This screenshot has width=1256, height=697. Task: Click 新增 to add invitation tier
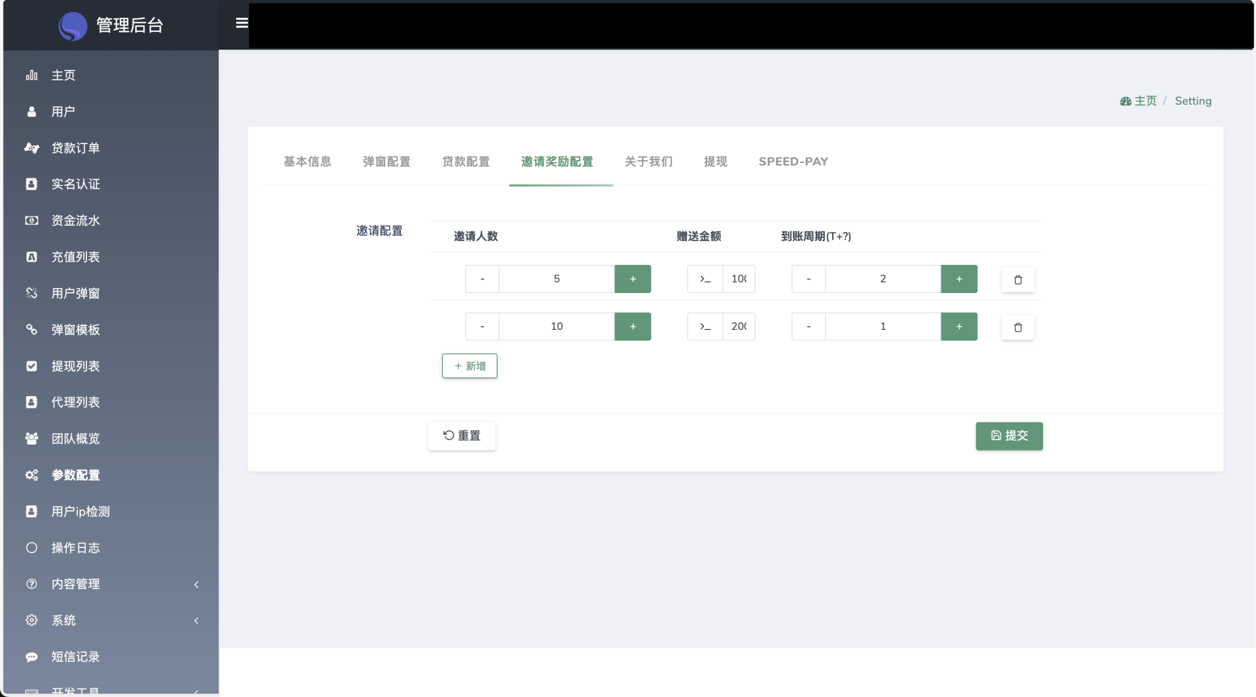[x=470, y=366]
